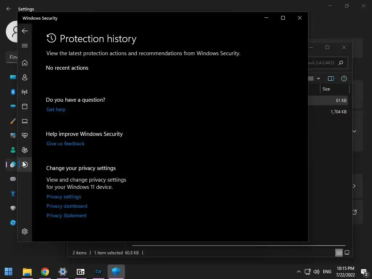
Task: Open 7-Zip from taskbar
Action: point(81,272)
